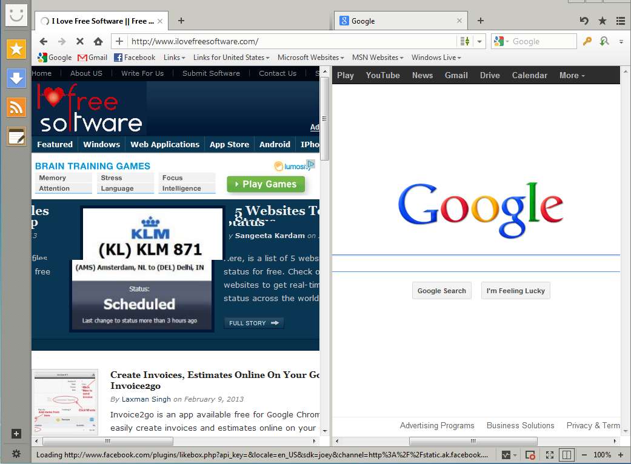
Task: Open the notes sidebar panel
Action: pyautogui.click(x=16, y=136)
